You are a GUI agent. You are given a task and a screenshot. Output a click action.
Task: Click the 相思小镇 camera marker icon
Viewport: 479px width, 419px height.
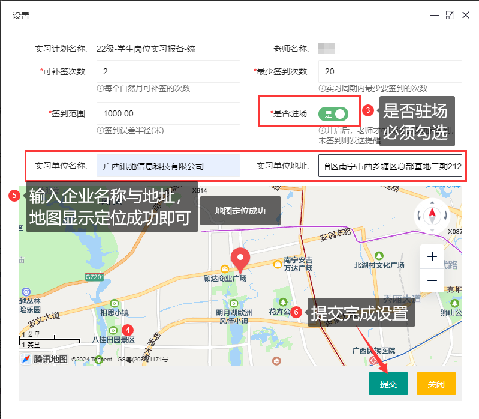click(115, 303)
